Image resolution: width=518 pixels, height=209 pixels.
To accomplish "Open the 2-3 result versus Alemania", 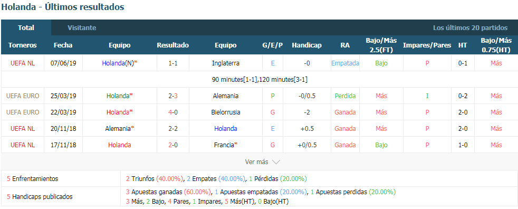I will [173, 96].
